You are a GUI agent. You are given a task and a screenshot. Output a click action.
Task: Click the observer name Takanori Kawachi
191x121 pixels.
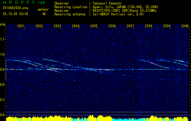click(x=107, y=3)
